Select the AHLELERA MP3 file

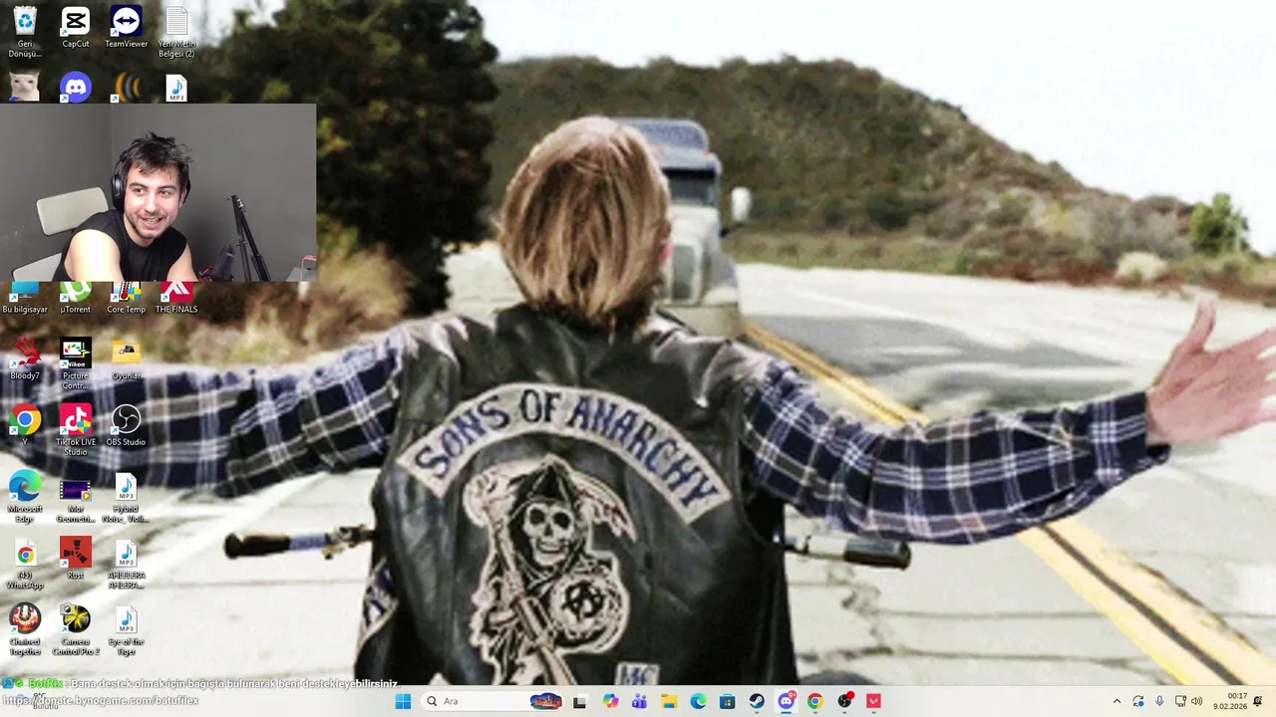pyautogui.click(x=126, y=564)
